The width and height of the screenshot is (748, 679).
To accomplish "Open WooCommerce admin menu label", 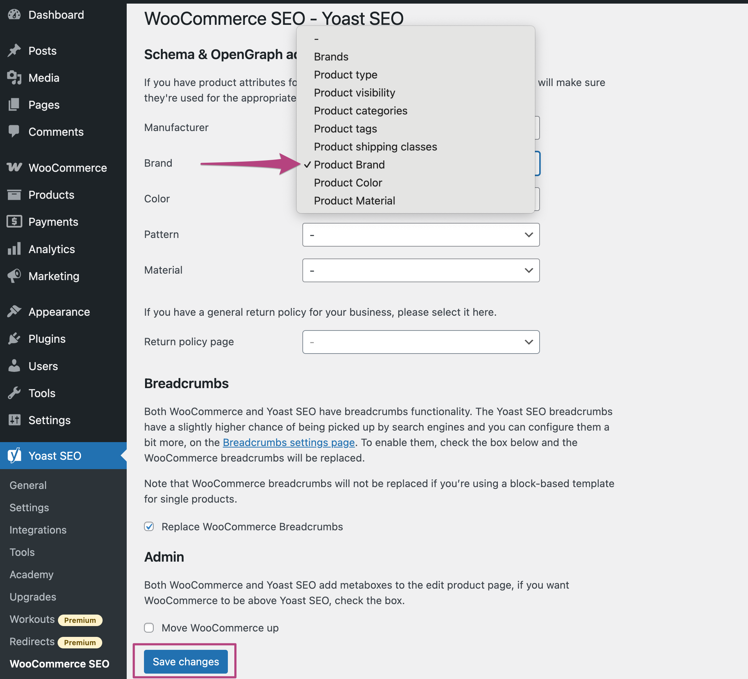I will [68, 168].
